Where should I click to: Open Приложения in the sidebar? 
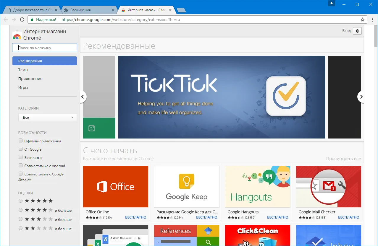(30, 79)
